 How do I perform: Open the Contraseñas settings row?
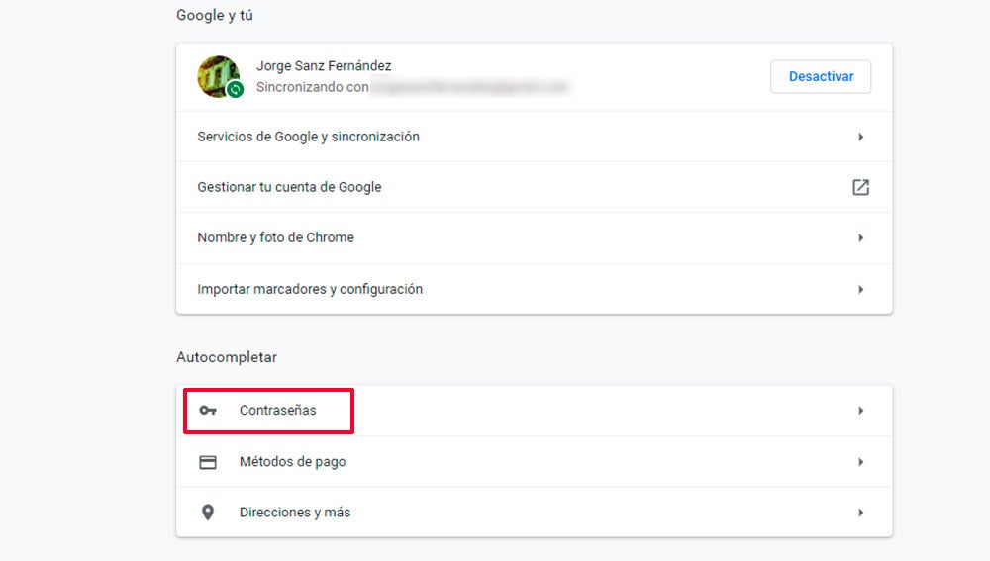click(x=535, y=411)
